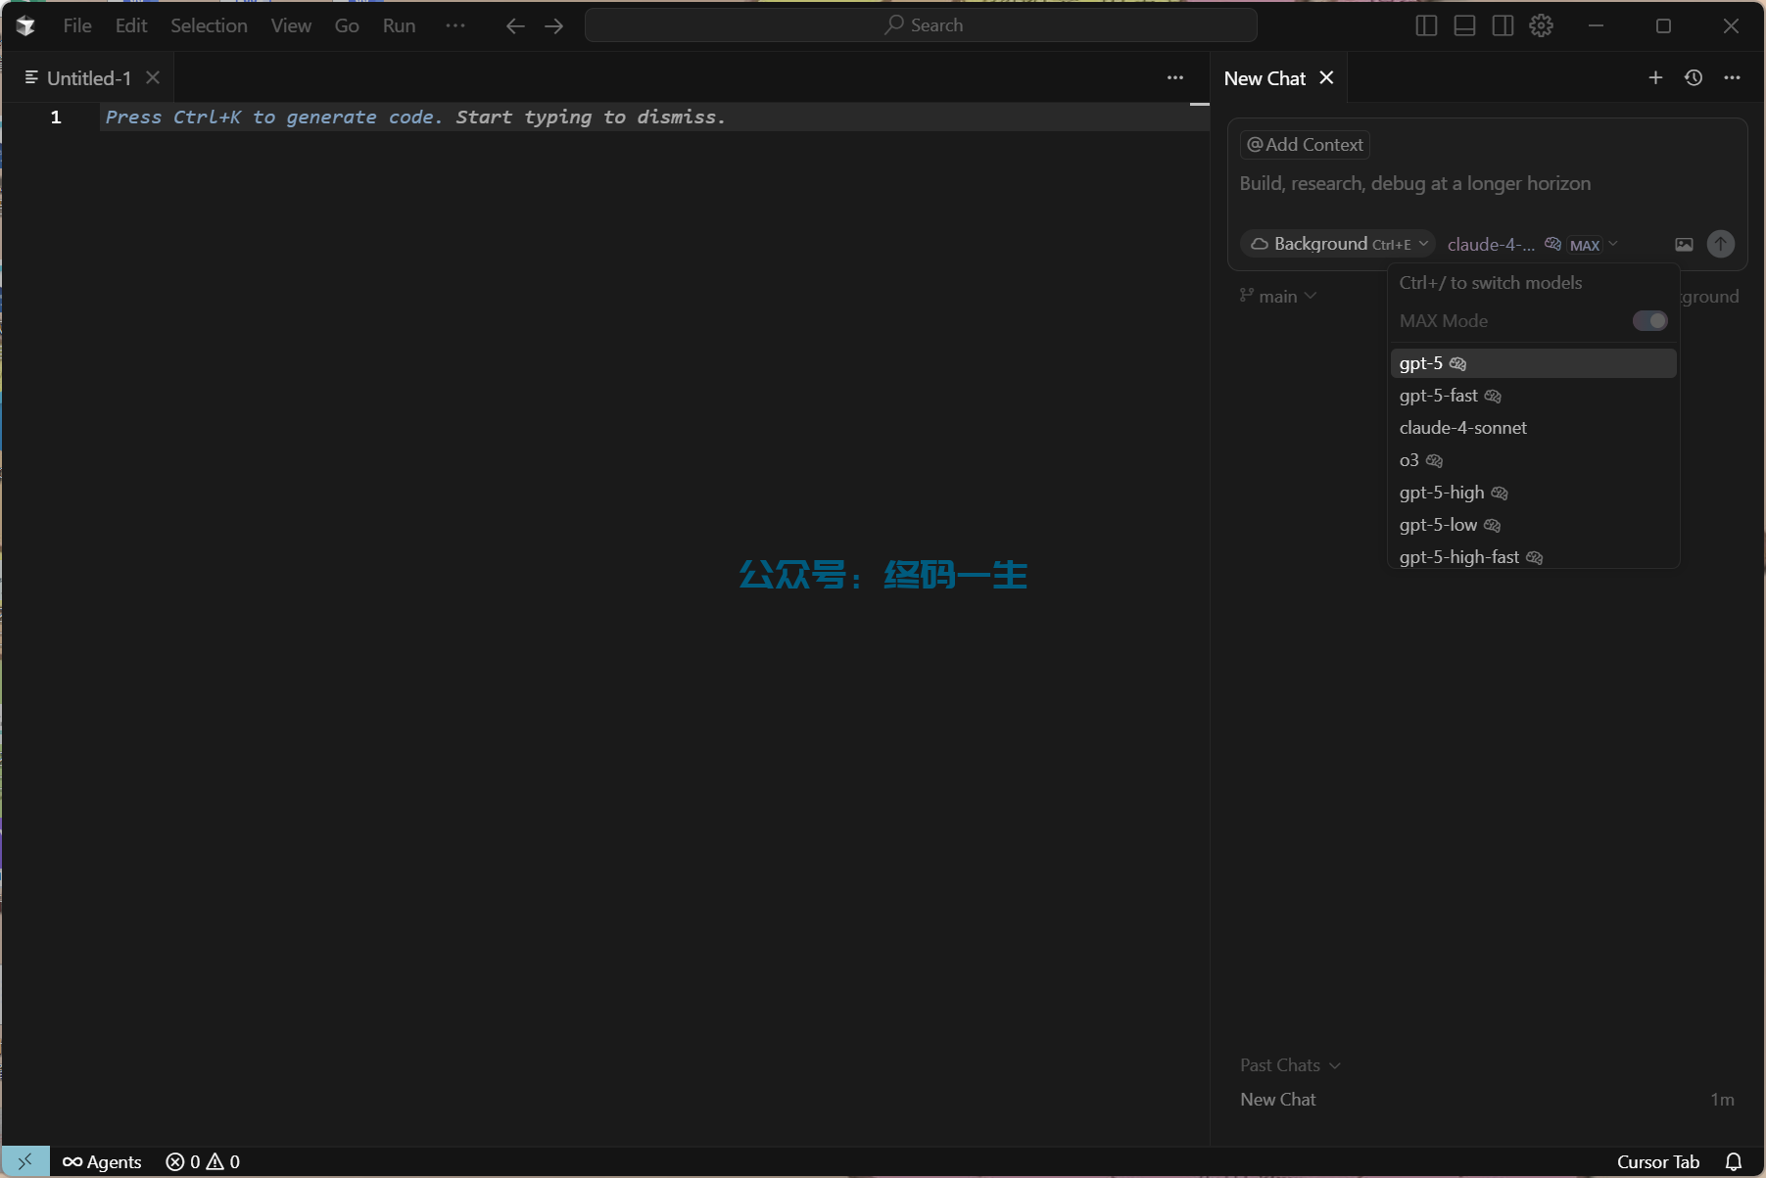Focus the chat prompt input area
Screen dimensions: 1766x1178
click(1487, 184)
